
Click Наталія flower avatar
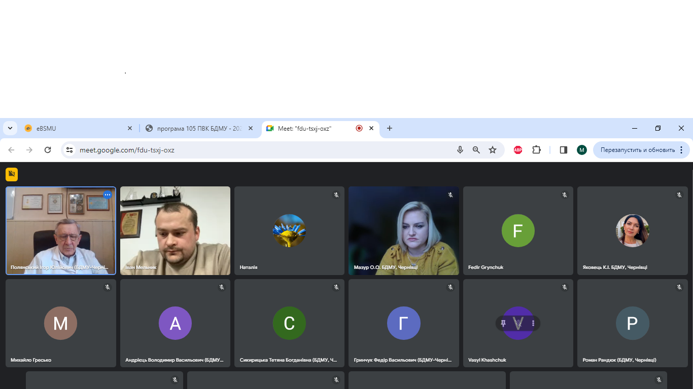click(289, 230)
